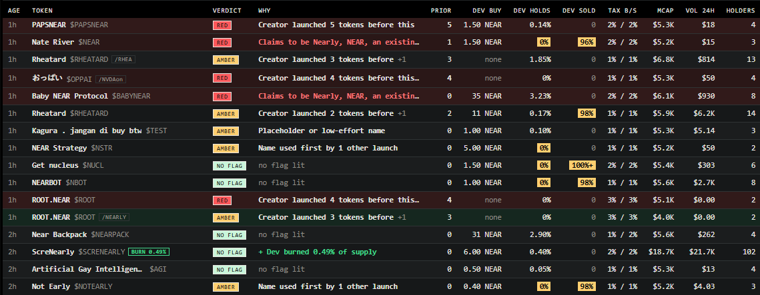Click the RED verdict badge for PAPSNEAR
This screenshot has width=760, height=295.
(x=222, y=25)
